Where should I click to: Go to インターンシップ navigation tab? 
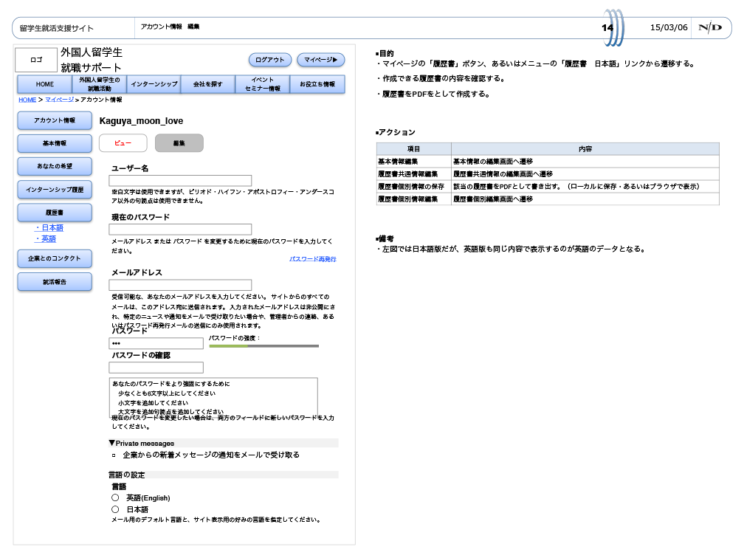click(154, 84)
